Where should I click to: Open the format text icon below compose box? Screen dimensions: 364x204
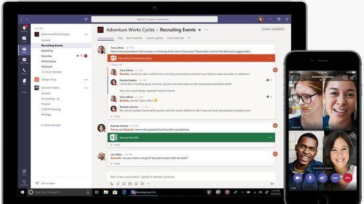[112, 184]
